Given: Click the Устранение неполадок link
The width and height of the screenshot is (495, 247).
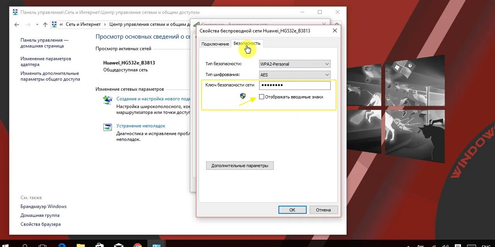Looking at the screenshot, I should point(141,126).
